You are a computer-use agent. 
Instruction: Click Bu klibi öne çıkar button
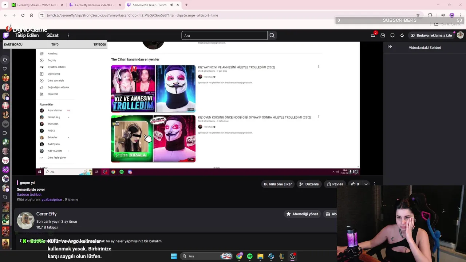click(x=278, y=184)
